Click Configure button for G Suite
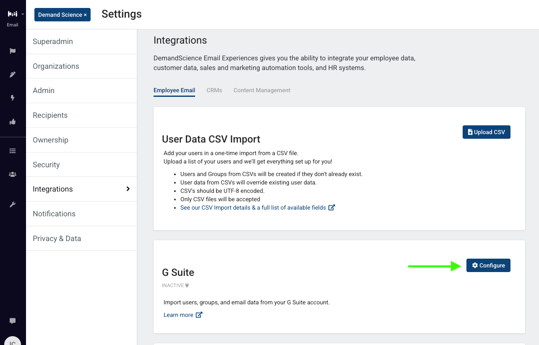Screen dimensions: 539x345 tap(488, 265)
